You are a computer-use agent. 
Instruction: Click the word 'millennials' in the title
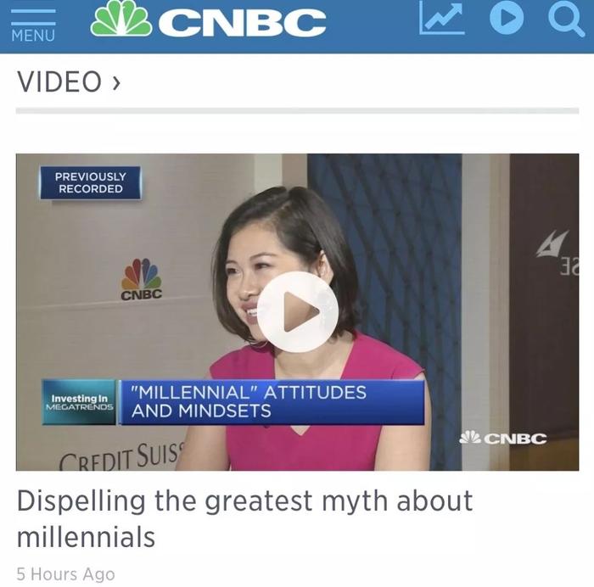click(x=86, y=537)
